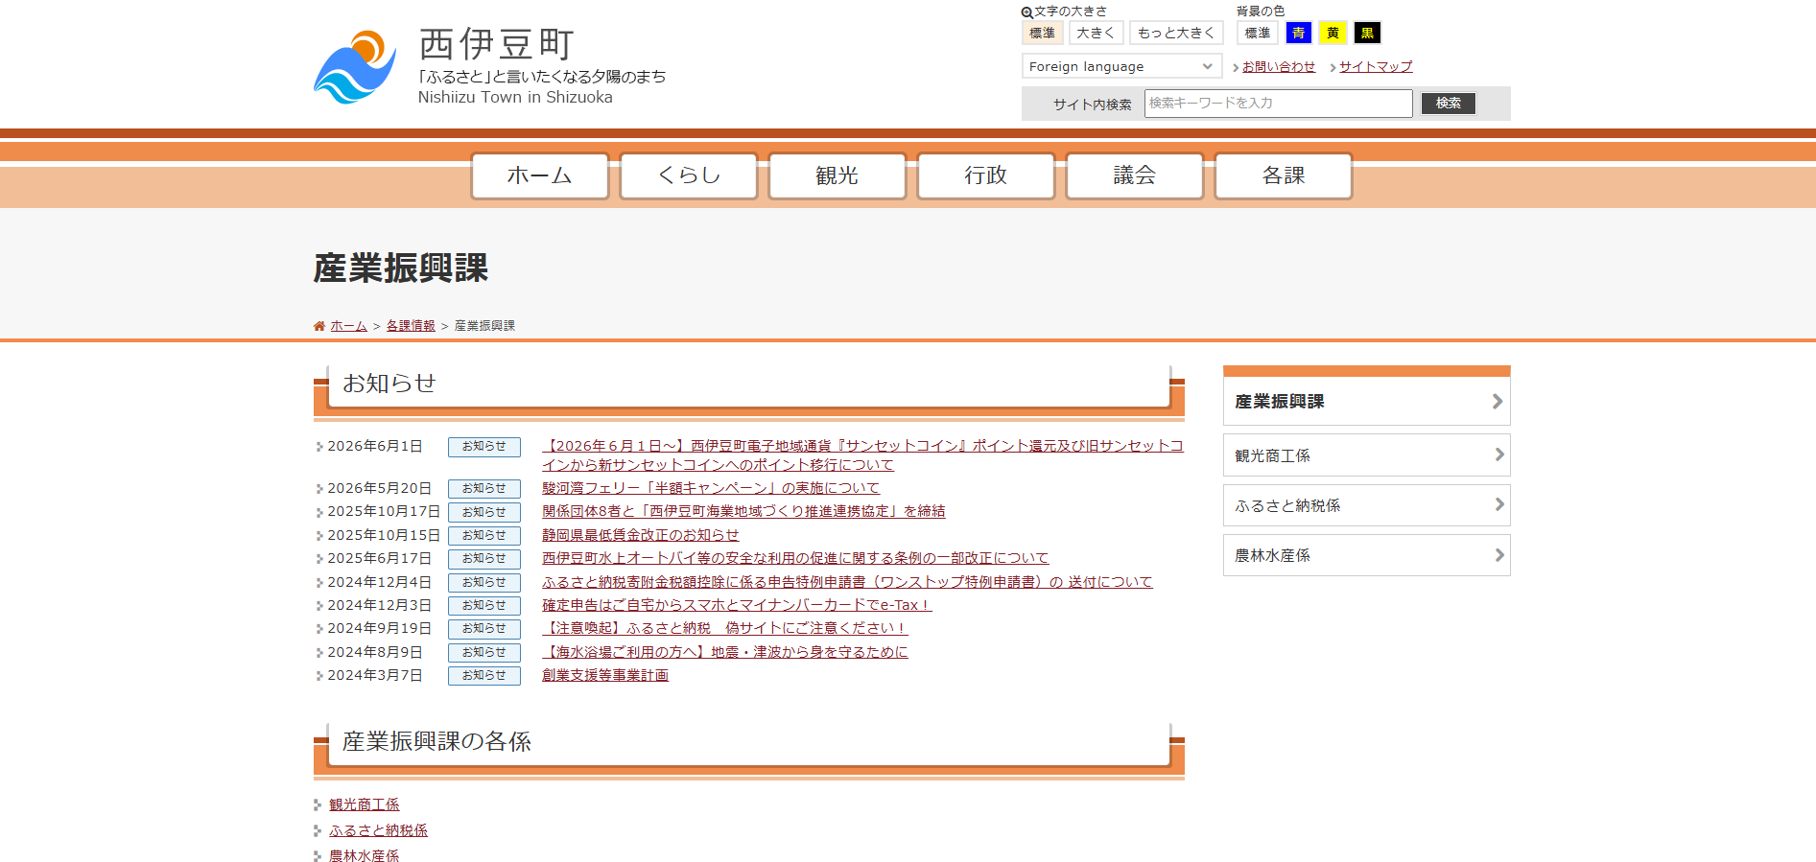Open the サンセットコイン point migration notice
Screen dimensions: 1816x862
tap(862, 455)
